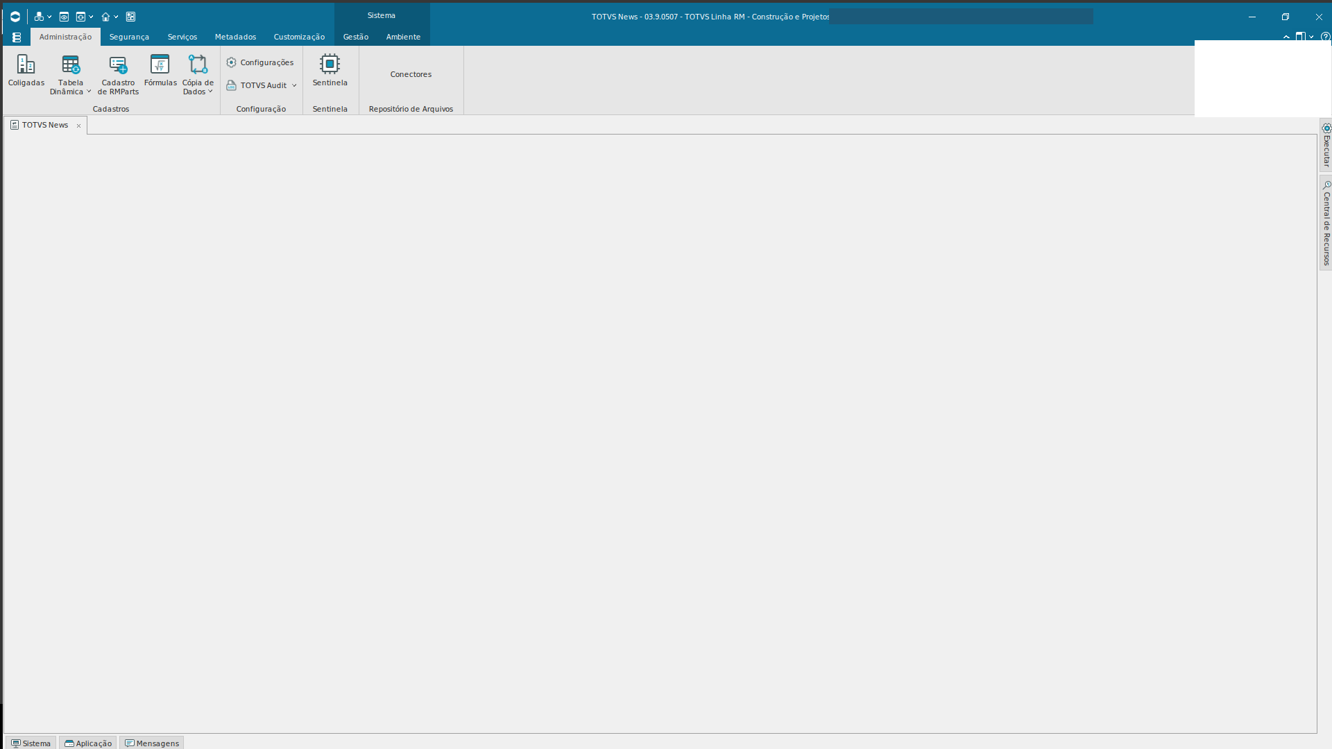Image resolution: width=1332 pixels, height=749 pixels.
Task: Click the search field in title bar
Action: click(x=961, y=16)
